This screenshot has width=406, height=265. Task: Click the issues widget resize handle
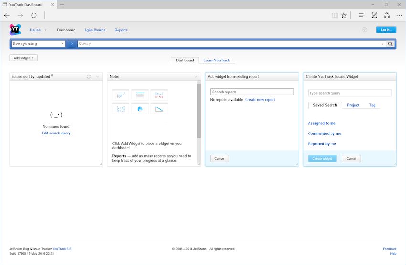tap(101, 164)
